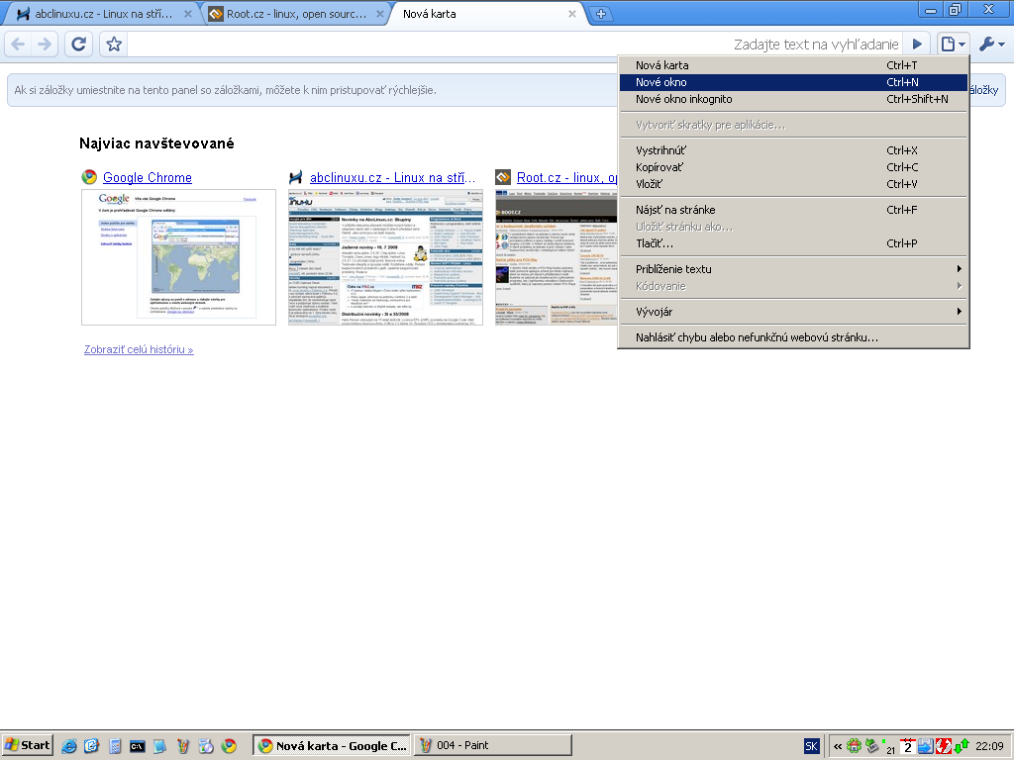This screenshot has width=1014, height=760.
Task: Click the Chrome favicon beside Google Chrome link
Action: coord(89,177)
